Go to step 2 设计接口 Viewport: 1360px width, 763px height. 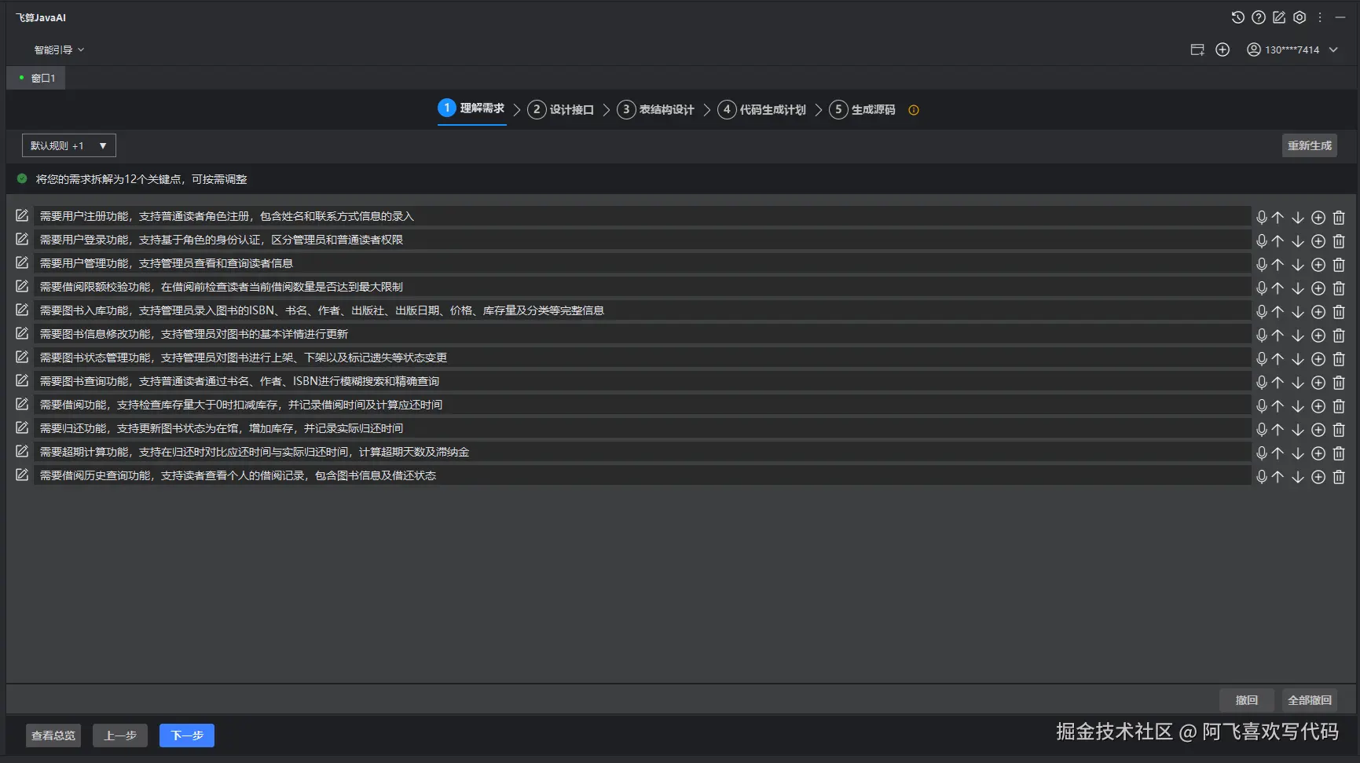click(561, 109)
